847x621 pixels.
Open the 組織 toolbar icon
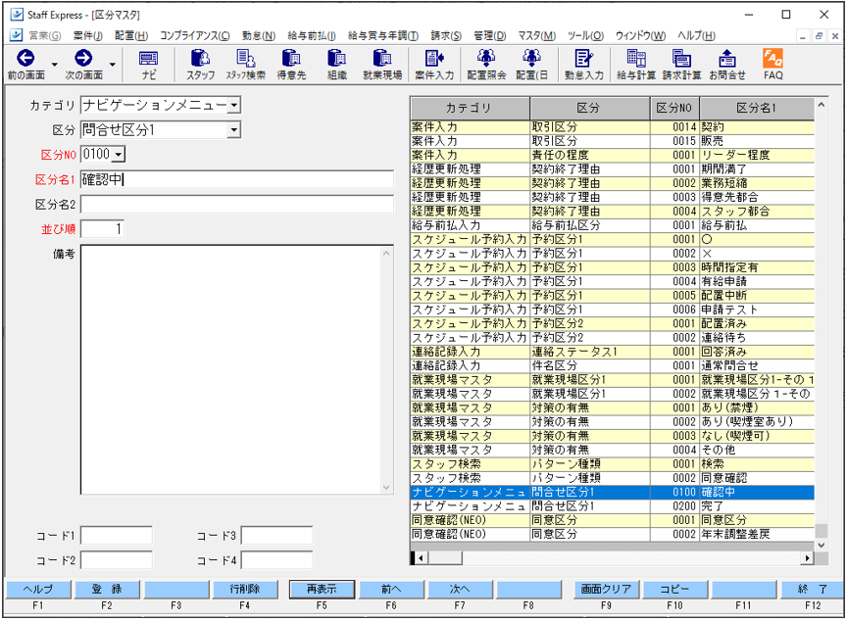(337, 65)
